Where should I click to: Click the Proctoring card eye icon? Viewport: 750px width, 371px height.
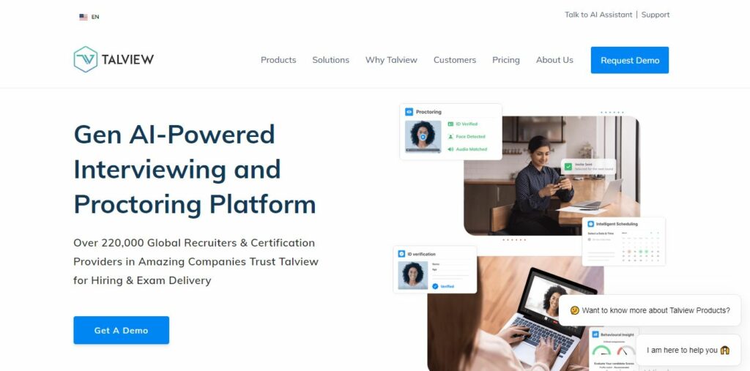pyautogui.click(x=409, y=112)
